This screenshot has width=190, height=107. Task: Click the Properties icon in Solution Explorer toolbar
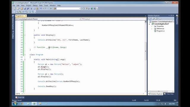150,18
